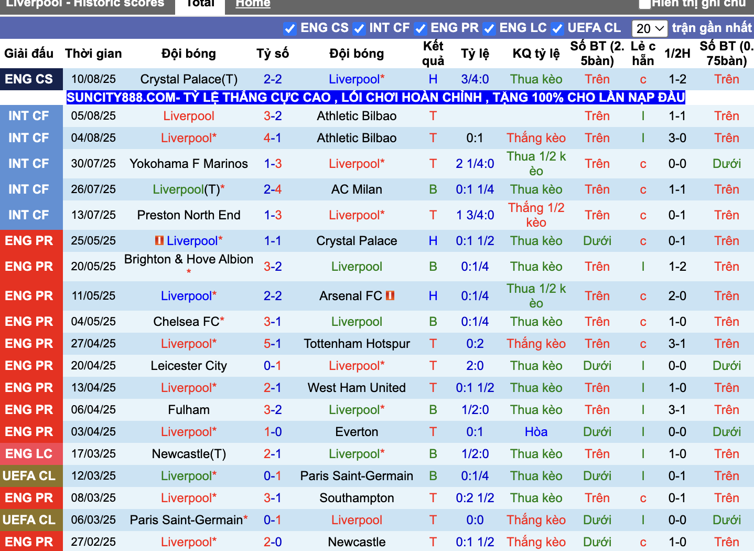Click Athletic Bilbao in the 04/08/25 row
This screenshot has width=754, height=551.
(x=357, y=138)
